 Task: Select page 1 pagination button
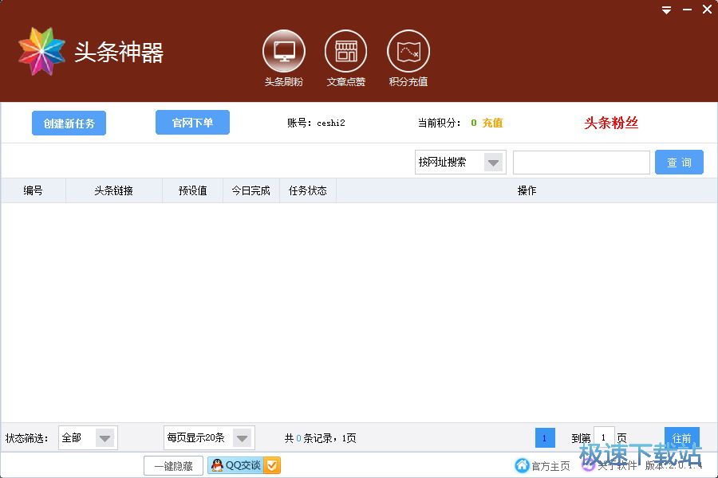click(x=545, y=437)
